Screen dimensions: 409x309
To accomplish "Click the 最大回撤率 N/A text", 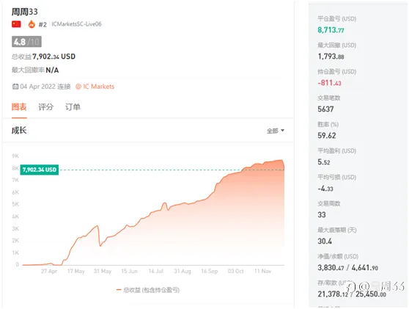I will click(35, 70).
